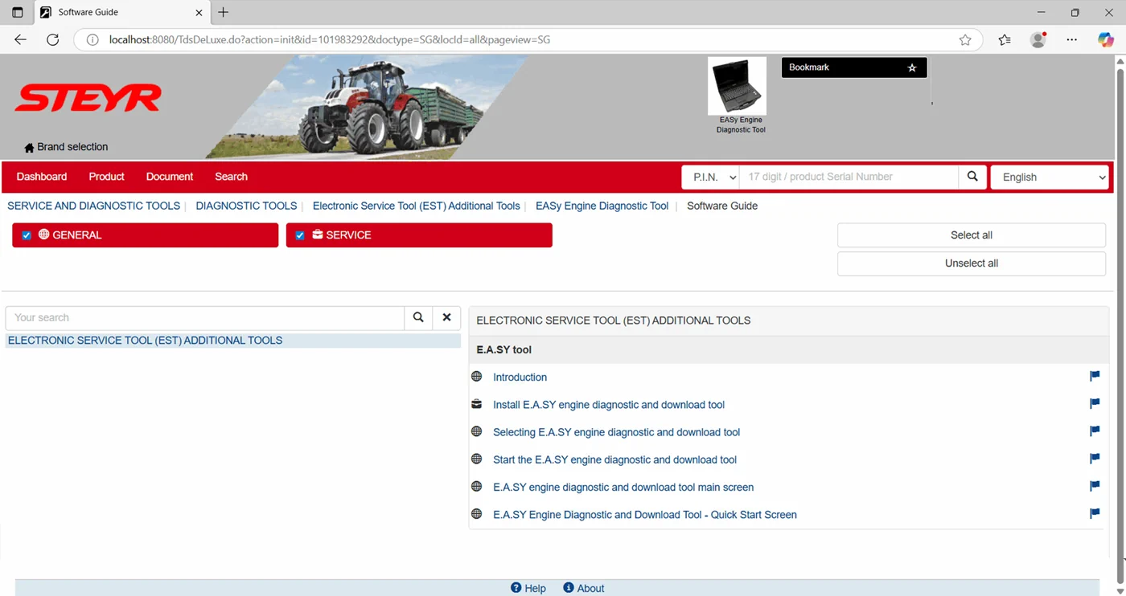Click the Select all button
Screen dimensions: 1126x596
click(972, 235)
